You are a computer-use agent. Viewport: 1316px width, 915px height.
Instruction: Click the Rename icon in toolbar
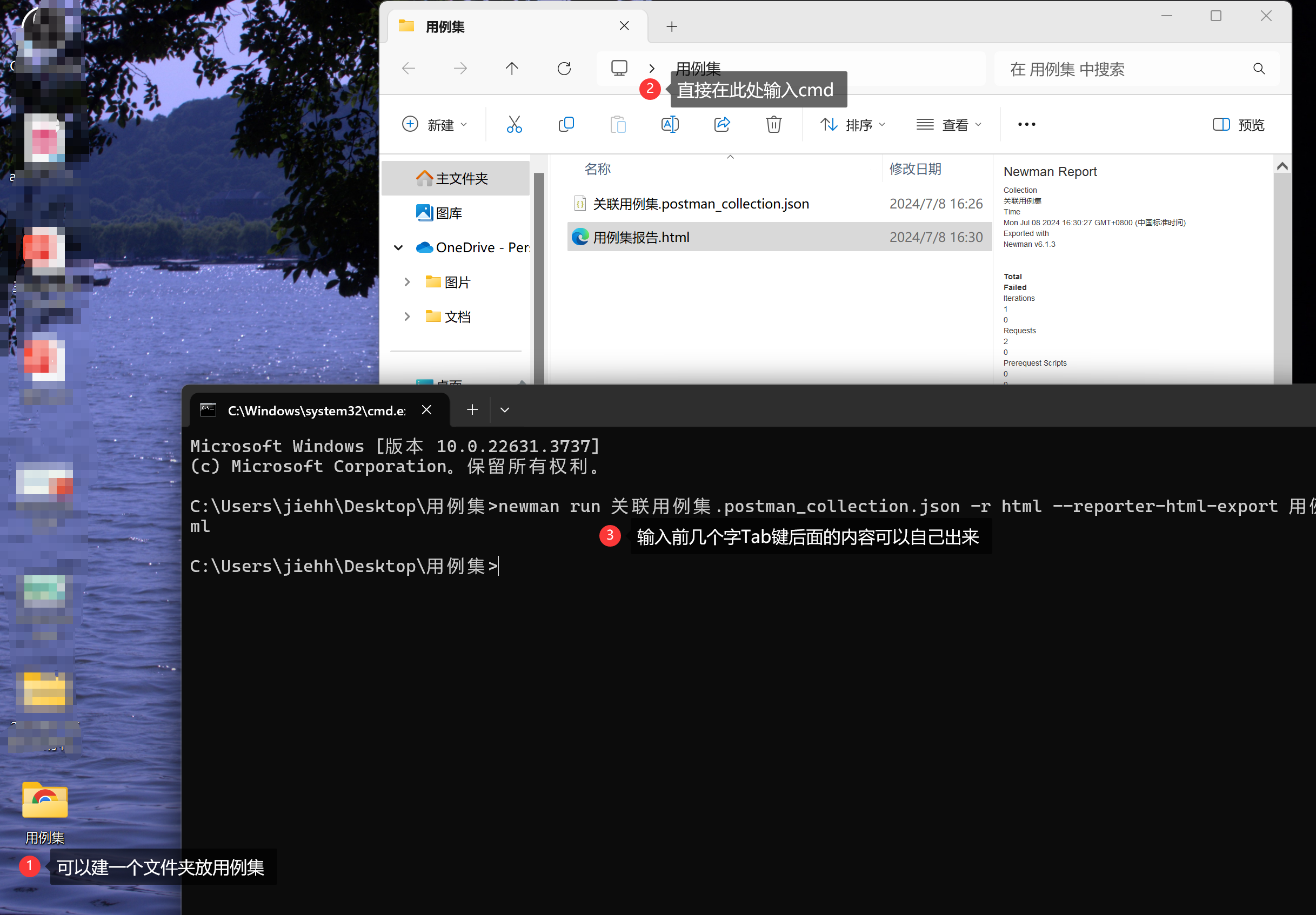point(670,124)
